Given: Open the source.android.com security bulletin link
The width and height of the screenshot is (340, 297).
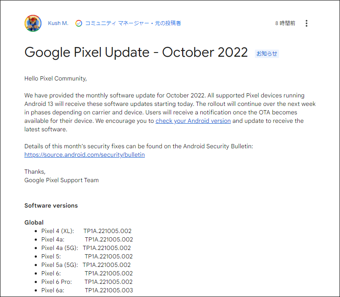Looking at the screenshot, I should 85,155.
